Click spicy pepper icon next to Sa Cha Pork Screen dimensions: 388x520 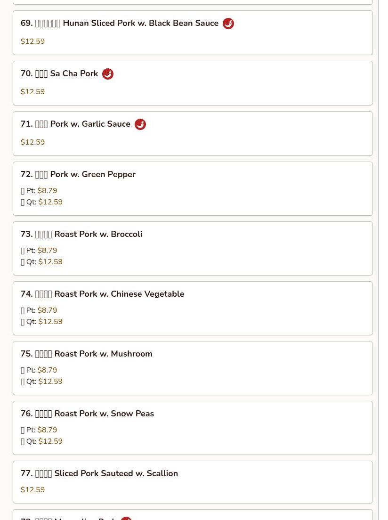(x=107, y=74)
